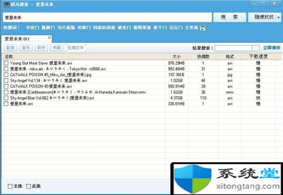Click the 搜索 button
The width and height of the screenshot is (283, 195).
230,17
